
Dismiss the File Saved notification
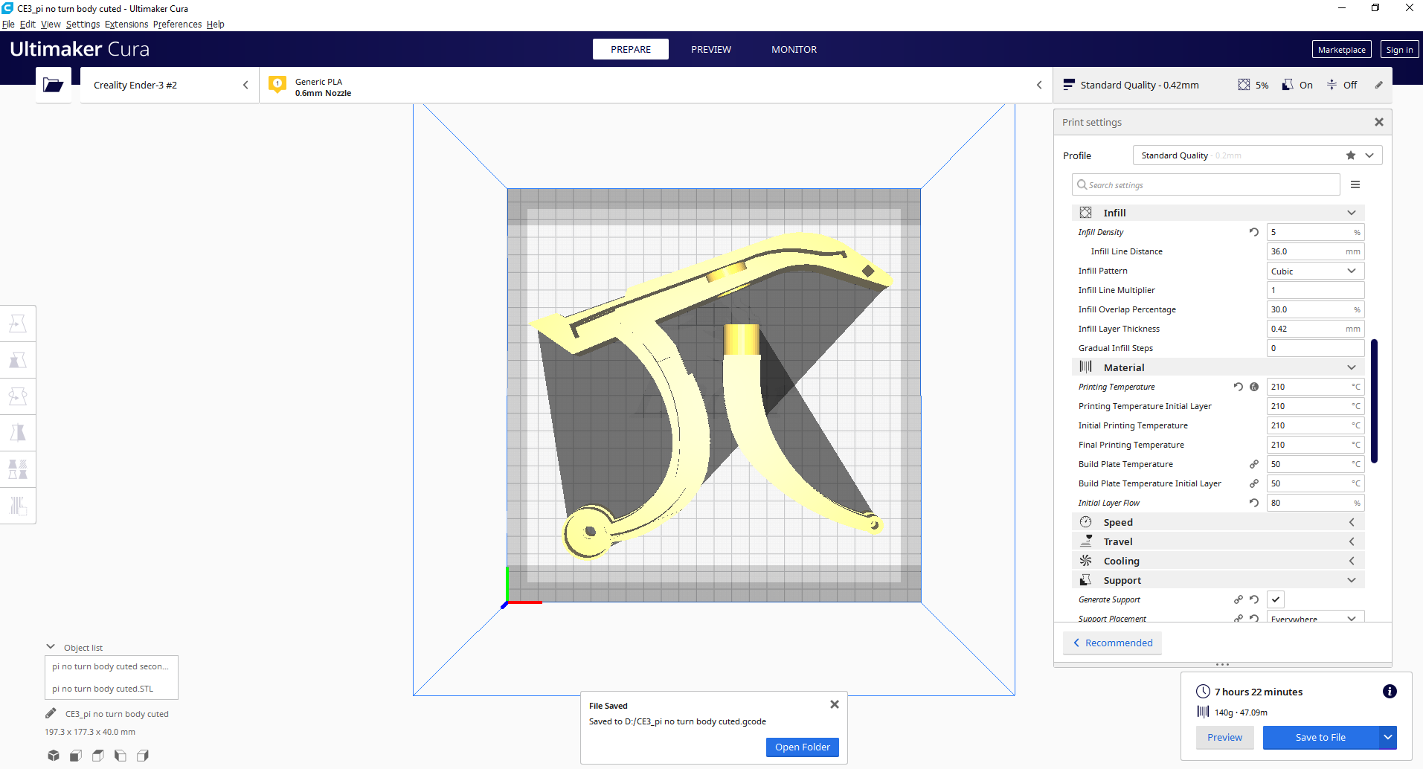(x=835, y=704)
